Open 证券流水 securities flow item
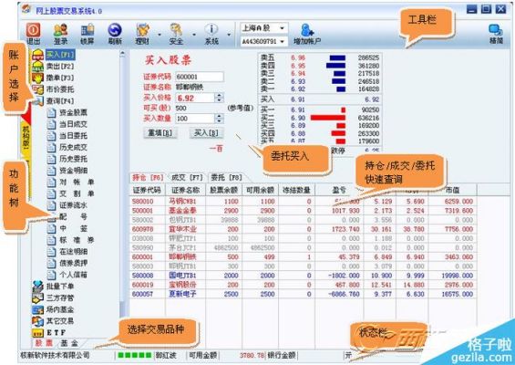Screen dimensions: 515x365 click(73, 205)
